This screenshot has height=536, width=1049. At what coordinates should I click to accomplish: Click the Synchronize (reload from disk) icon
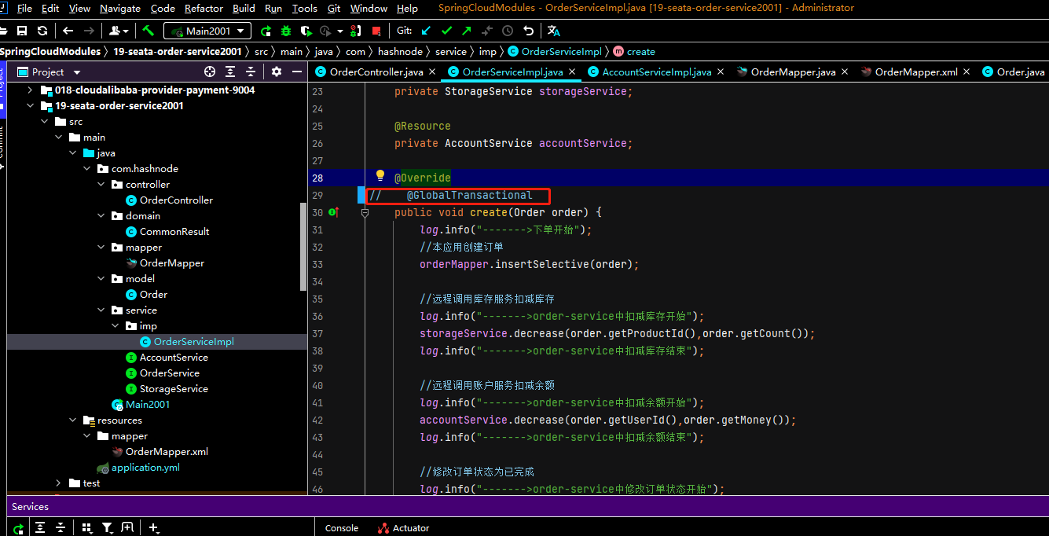(42, 31)
